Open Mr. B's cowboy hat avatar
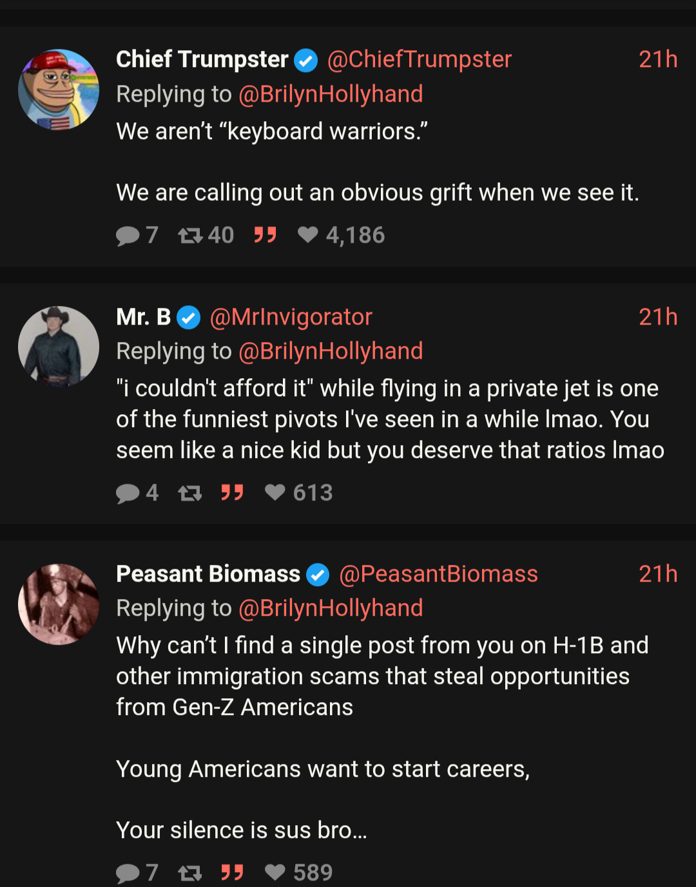This screenshot has height=887, width=696. pyautogui.click(x=59, y=347)
